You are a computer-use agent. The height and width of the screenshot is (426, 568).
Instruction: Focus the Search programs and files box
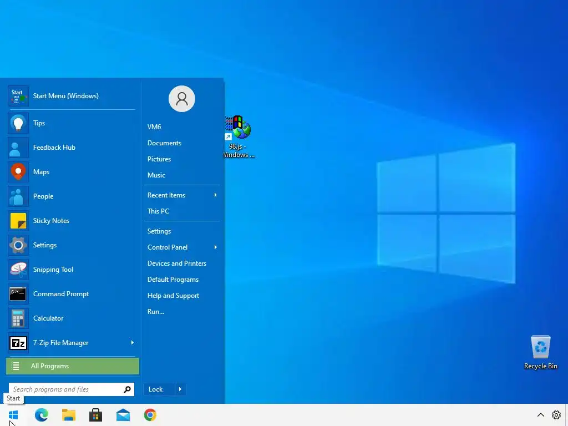[72, 389]
